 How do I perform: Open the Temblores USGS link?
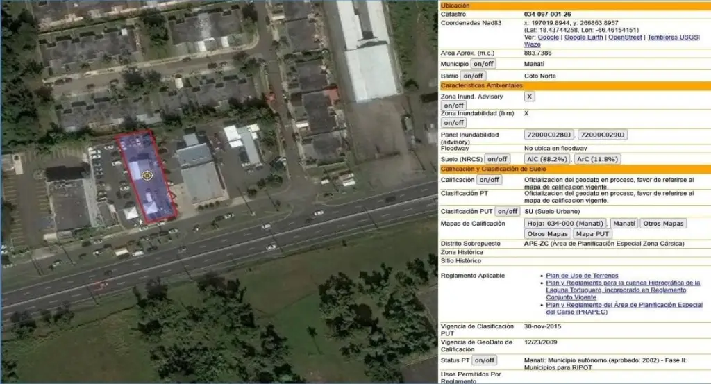click(672, 37)
